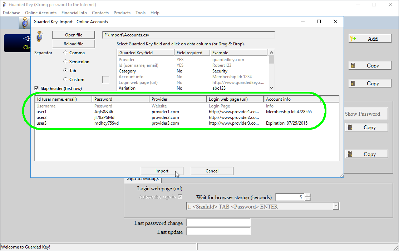The height and width of the screenshot is (251, 399).
Task: Toggle the Automatic sign in checkbox
Action: pos(180,196)
